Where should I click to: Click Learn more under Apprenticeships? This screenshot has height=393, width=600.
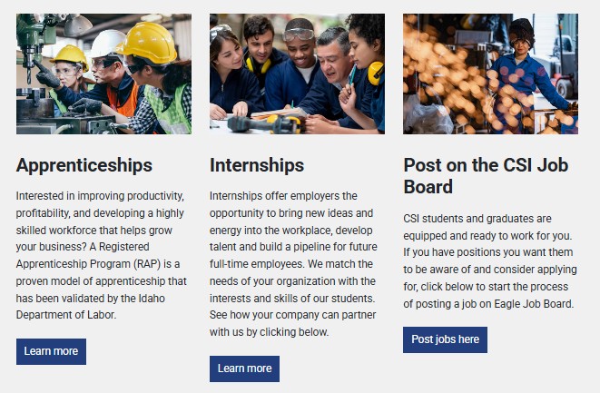pos(51,351)
